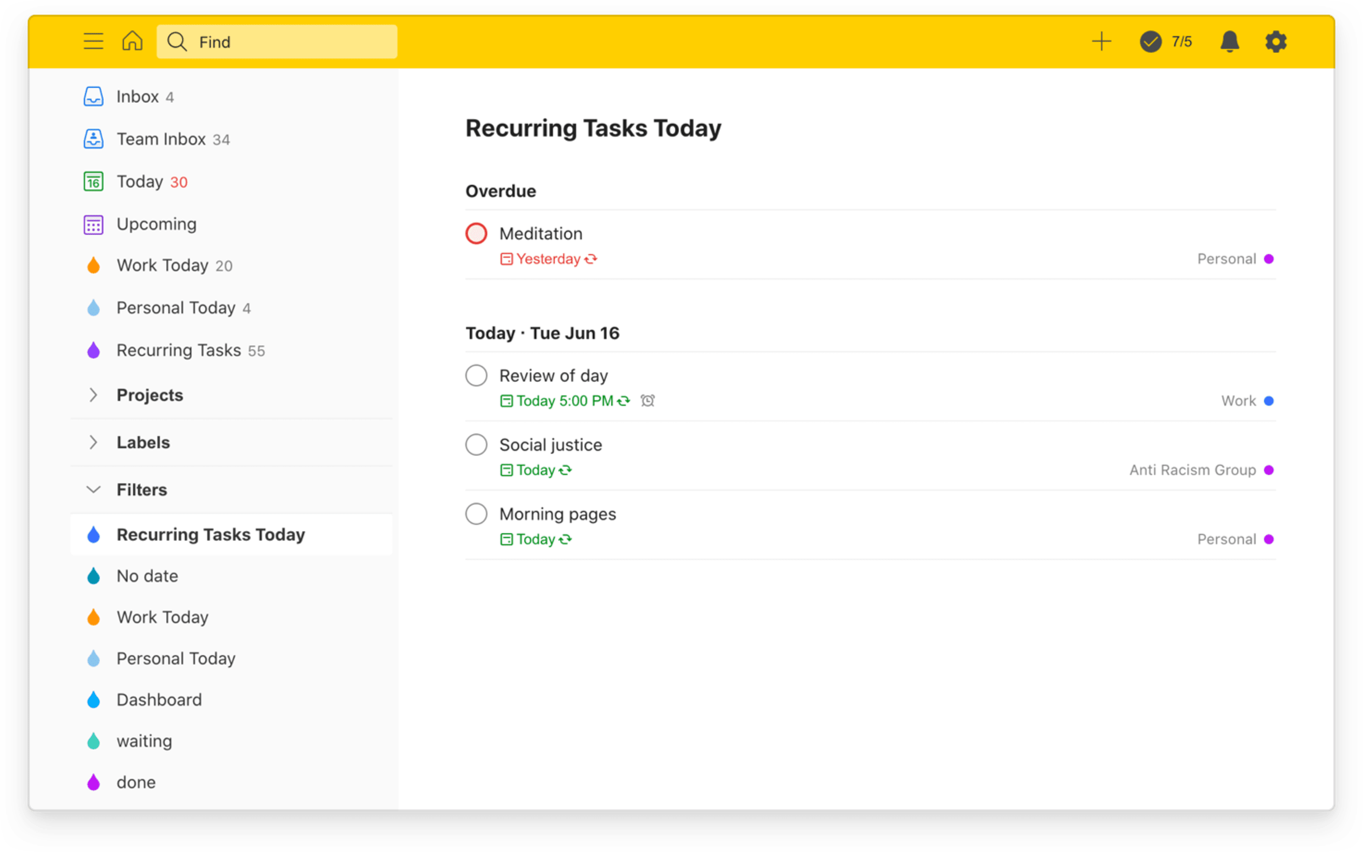Open the hamburger menu icon
This screenshot has width=1363, height=852.
coord(93,42)
